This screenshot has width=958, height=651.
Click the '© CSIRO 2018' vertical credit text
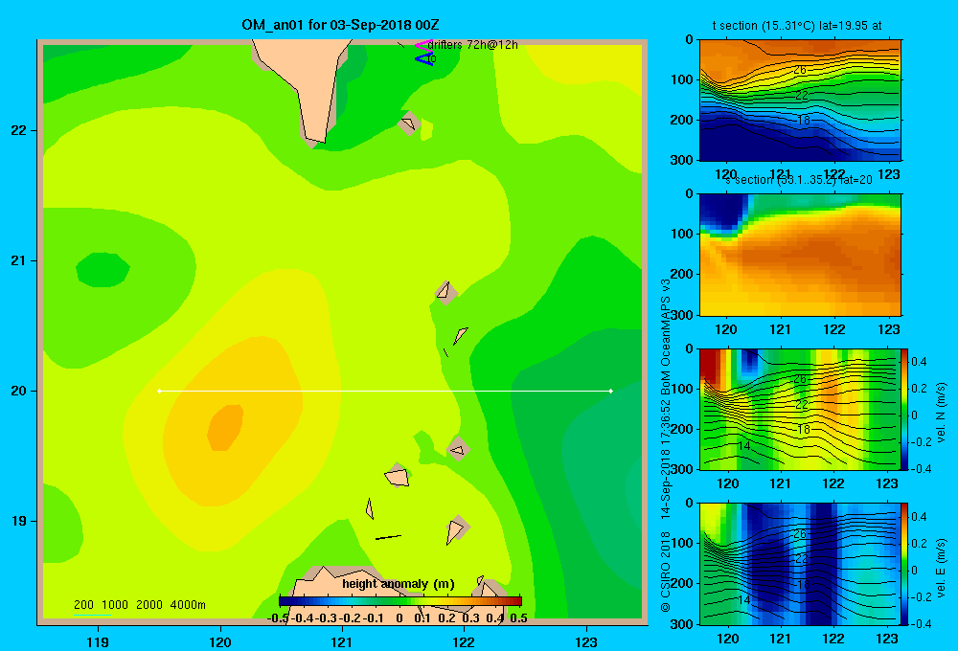[x=666, y=571]
